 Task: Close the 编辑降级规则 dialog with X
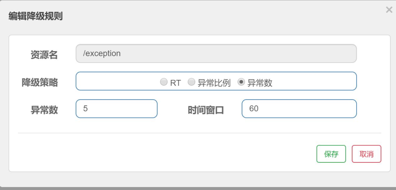(x=389, y=10)
